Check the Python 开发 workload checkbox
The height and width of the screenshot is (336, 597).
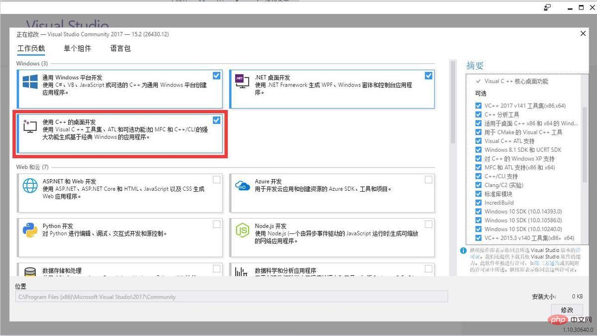pyautogui.click(x=216, y=224)
